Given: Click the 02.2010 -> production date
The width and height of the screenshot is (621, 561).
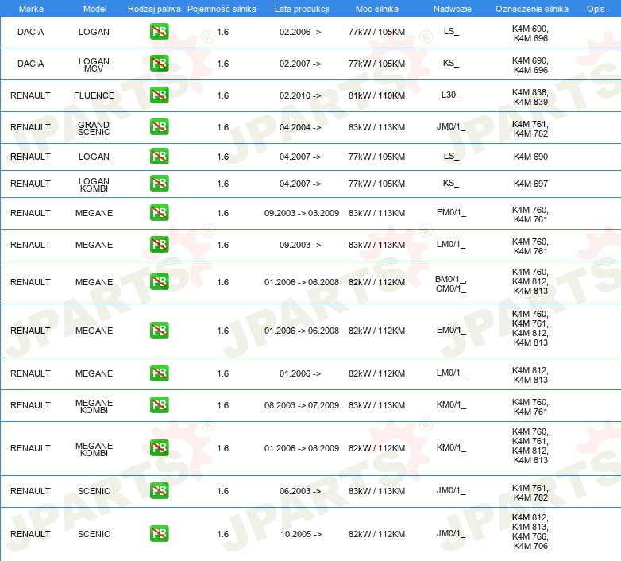Looking at the screenshot, I should coord(300,95).
